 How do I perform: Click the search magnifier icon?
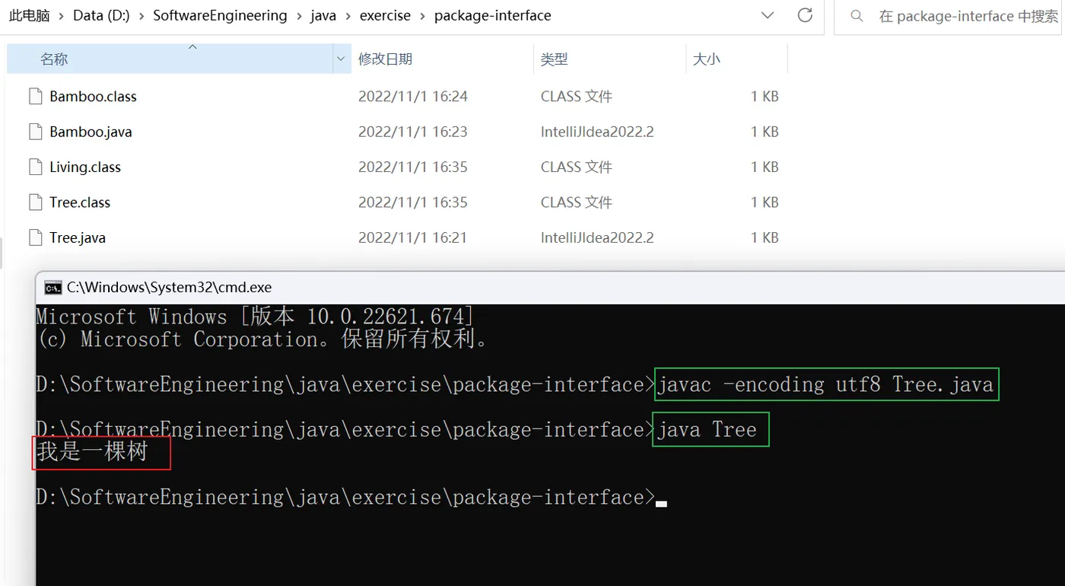pyautogui.click(x=857, y=16)
